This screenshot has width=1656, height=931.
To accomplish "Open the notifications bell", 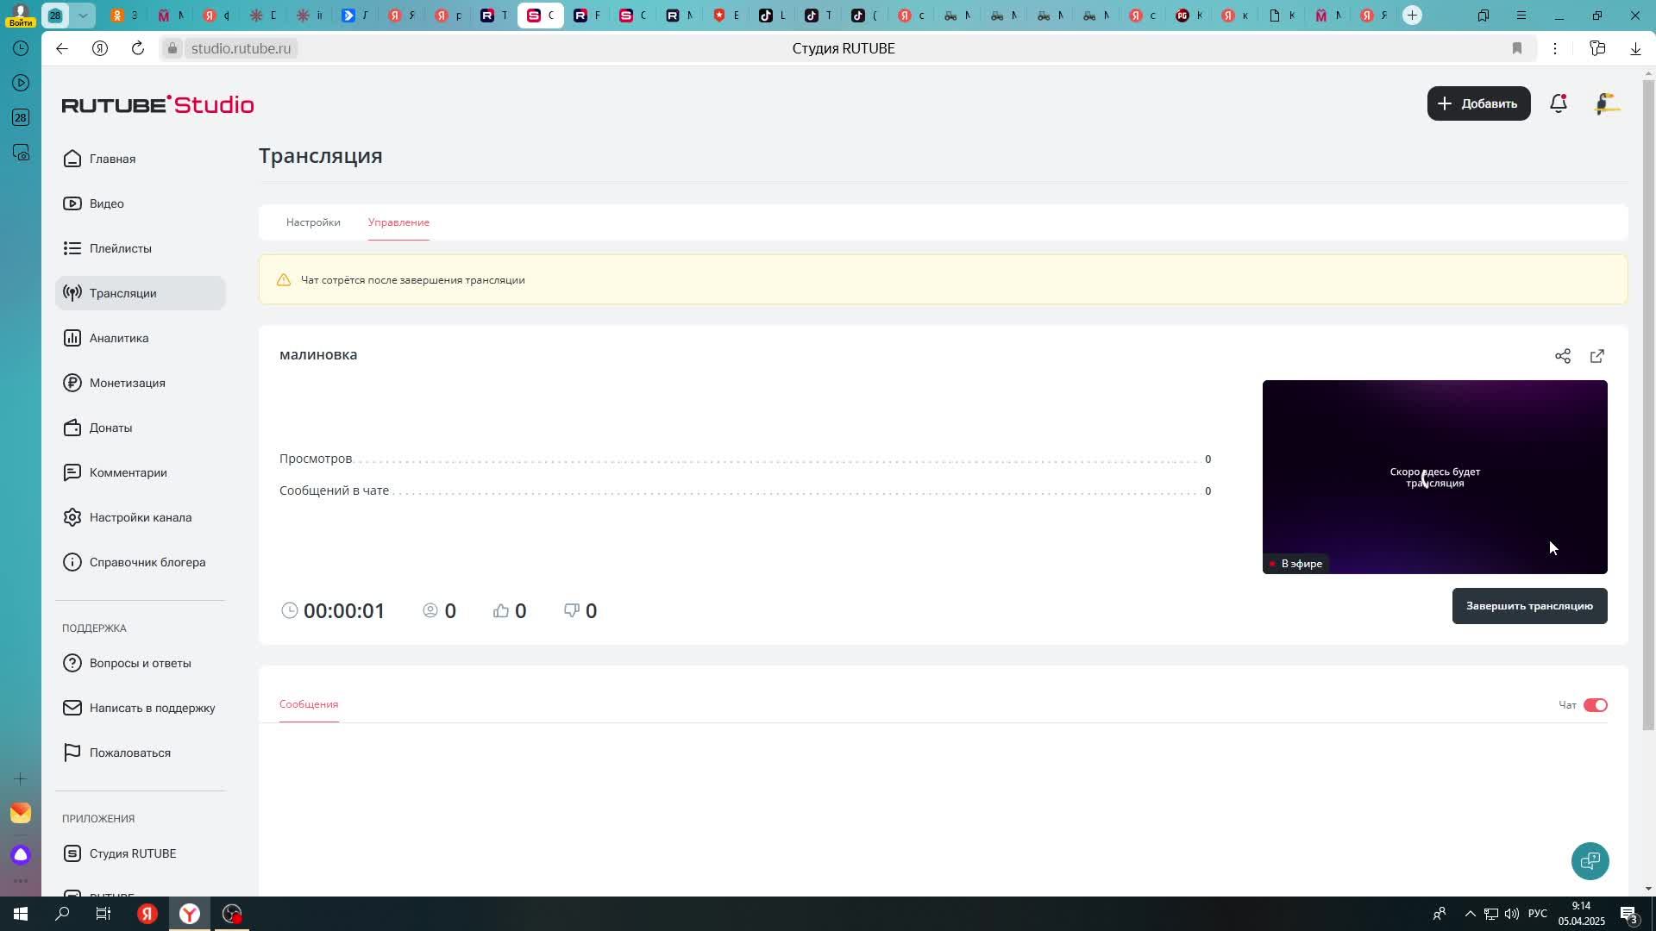I will (1558, 103).
